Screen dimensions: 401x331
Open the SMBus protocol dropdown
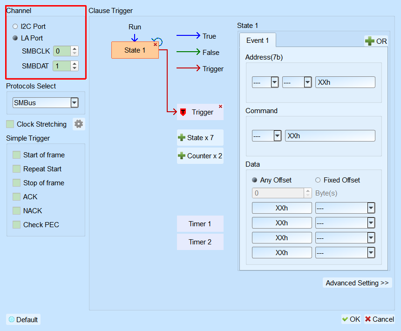click(46, 103)
